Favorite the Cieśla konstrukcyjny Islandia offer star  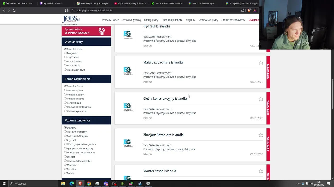coord(261,99)
